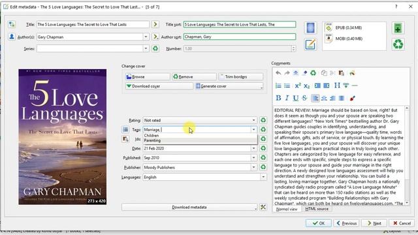
Task: Click Redo in the Comments toolbar
Action: tap(287, 73)
